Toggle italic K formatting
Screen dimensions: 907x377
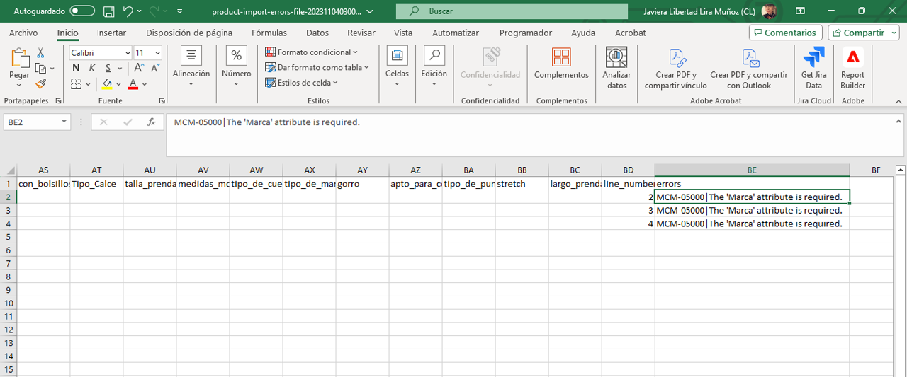point(92,68)
